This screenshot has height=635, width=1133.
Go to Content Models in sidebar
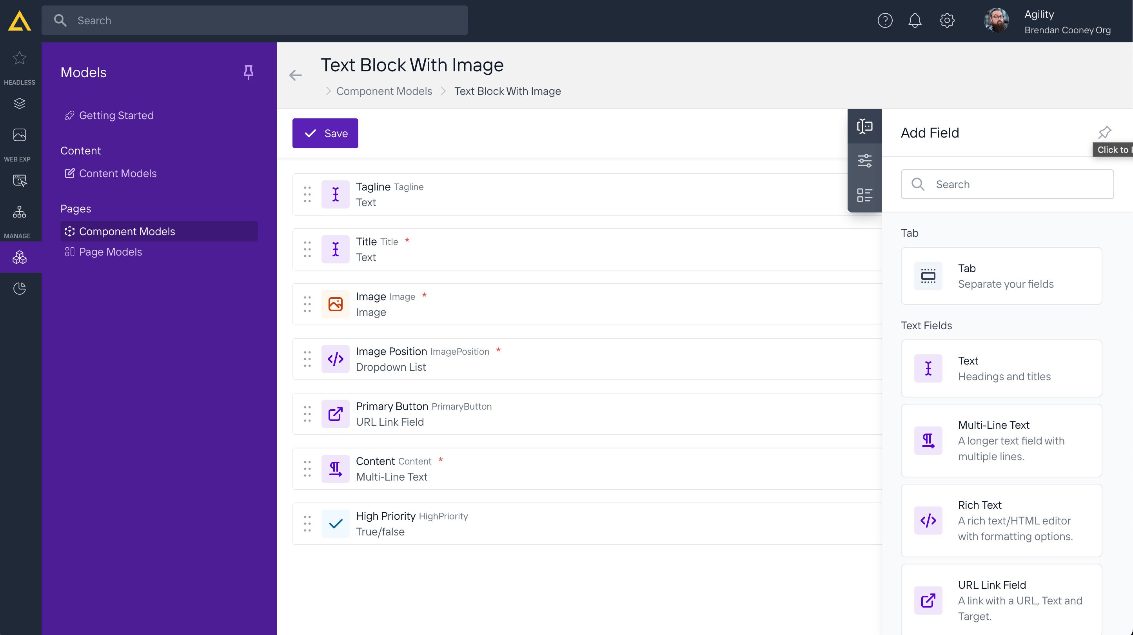pyautogui.click(x=118, y=173)
